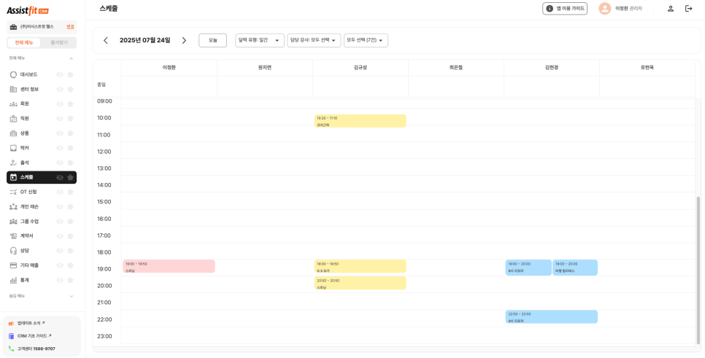This screenshot has width=705, height=358.
Task: Switch to the 즐겨찾기 tab
Action: (58, 42)
